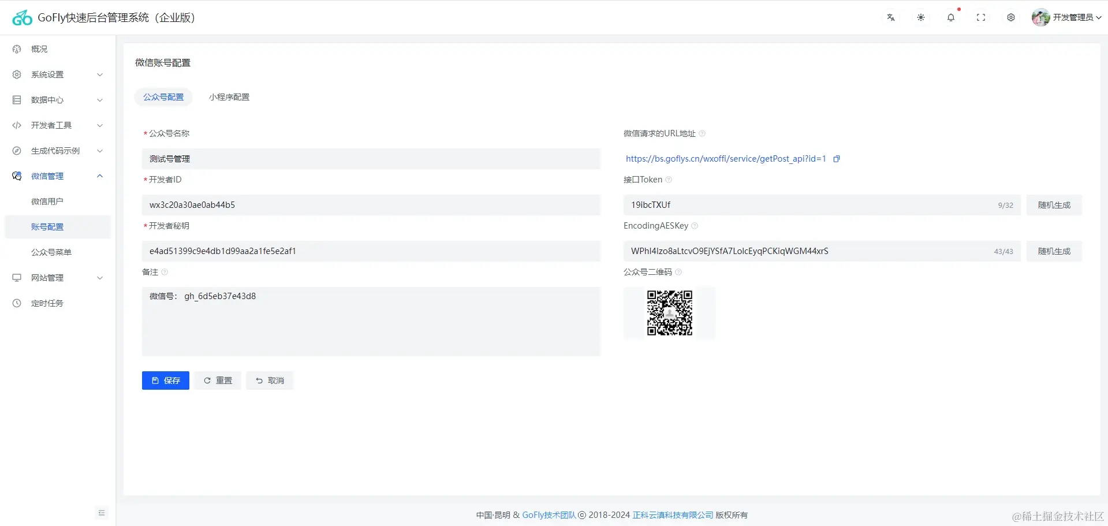Screen dimensions: 1108x526
Task: Switch to the 公众号配置 tab
Action: coord(163,97)
